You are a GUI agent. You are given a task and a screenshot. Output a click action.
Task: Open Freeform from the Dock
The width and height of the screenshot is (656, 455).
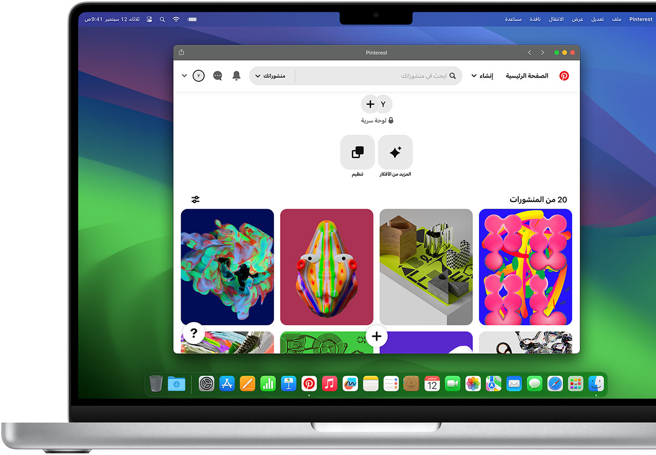[350, 383]
